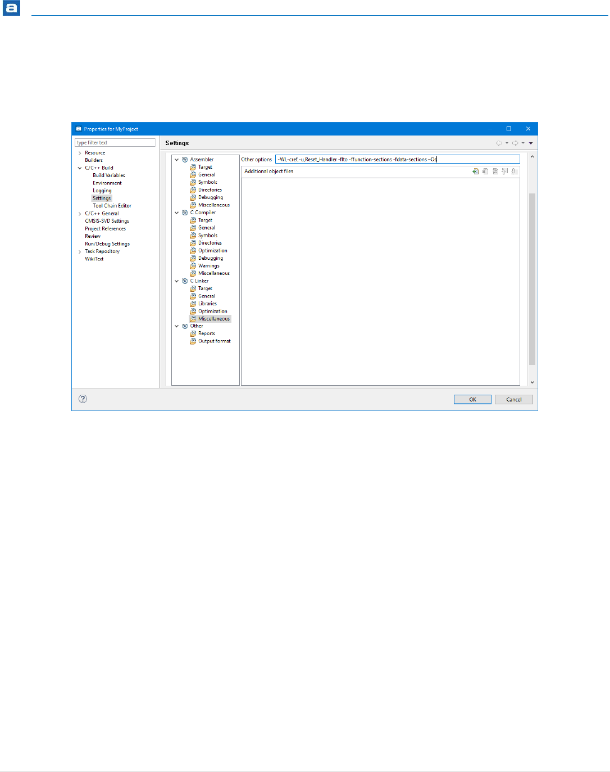This screenshot has width=610, height=772.
Task: Collapse the Other tool group
Action: pos(176,326)
